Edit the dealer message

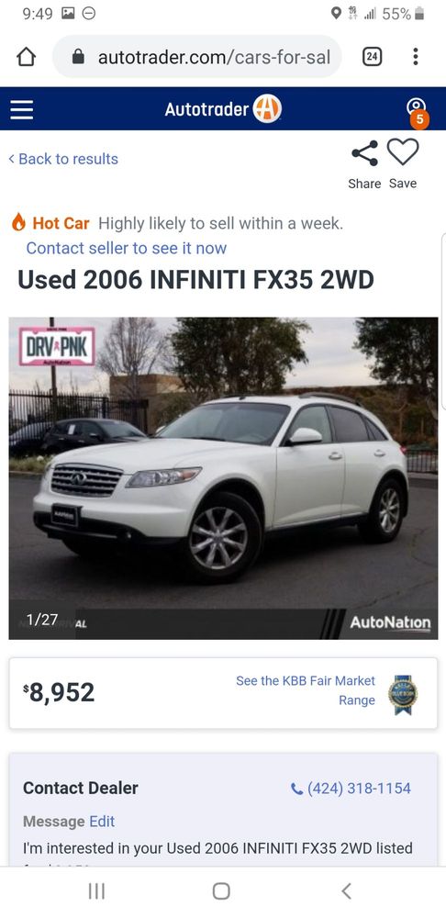point(102,822)
